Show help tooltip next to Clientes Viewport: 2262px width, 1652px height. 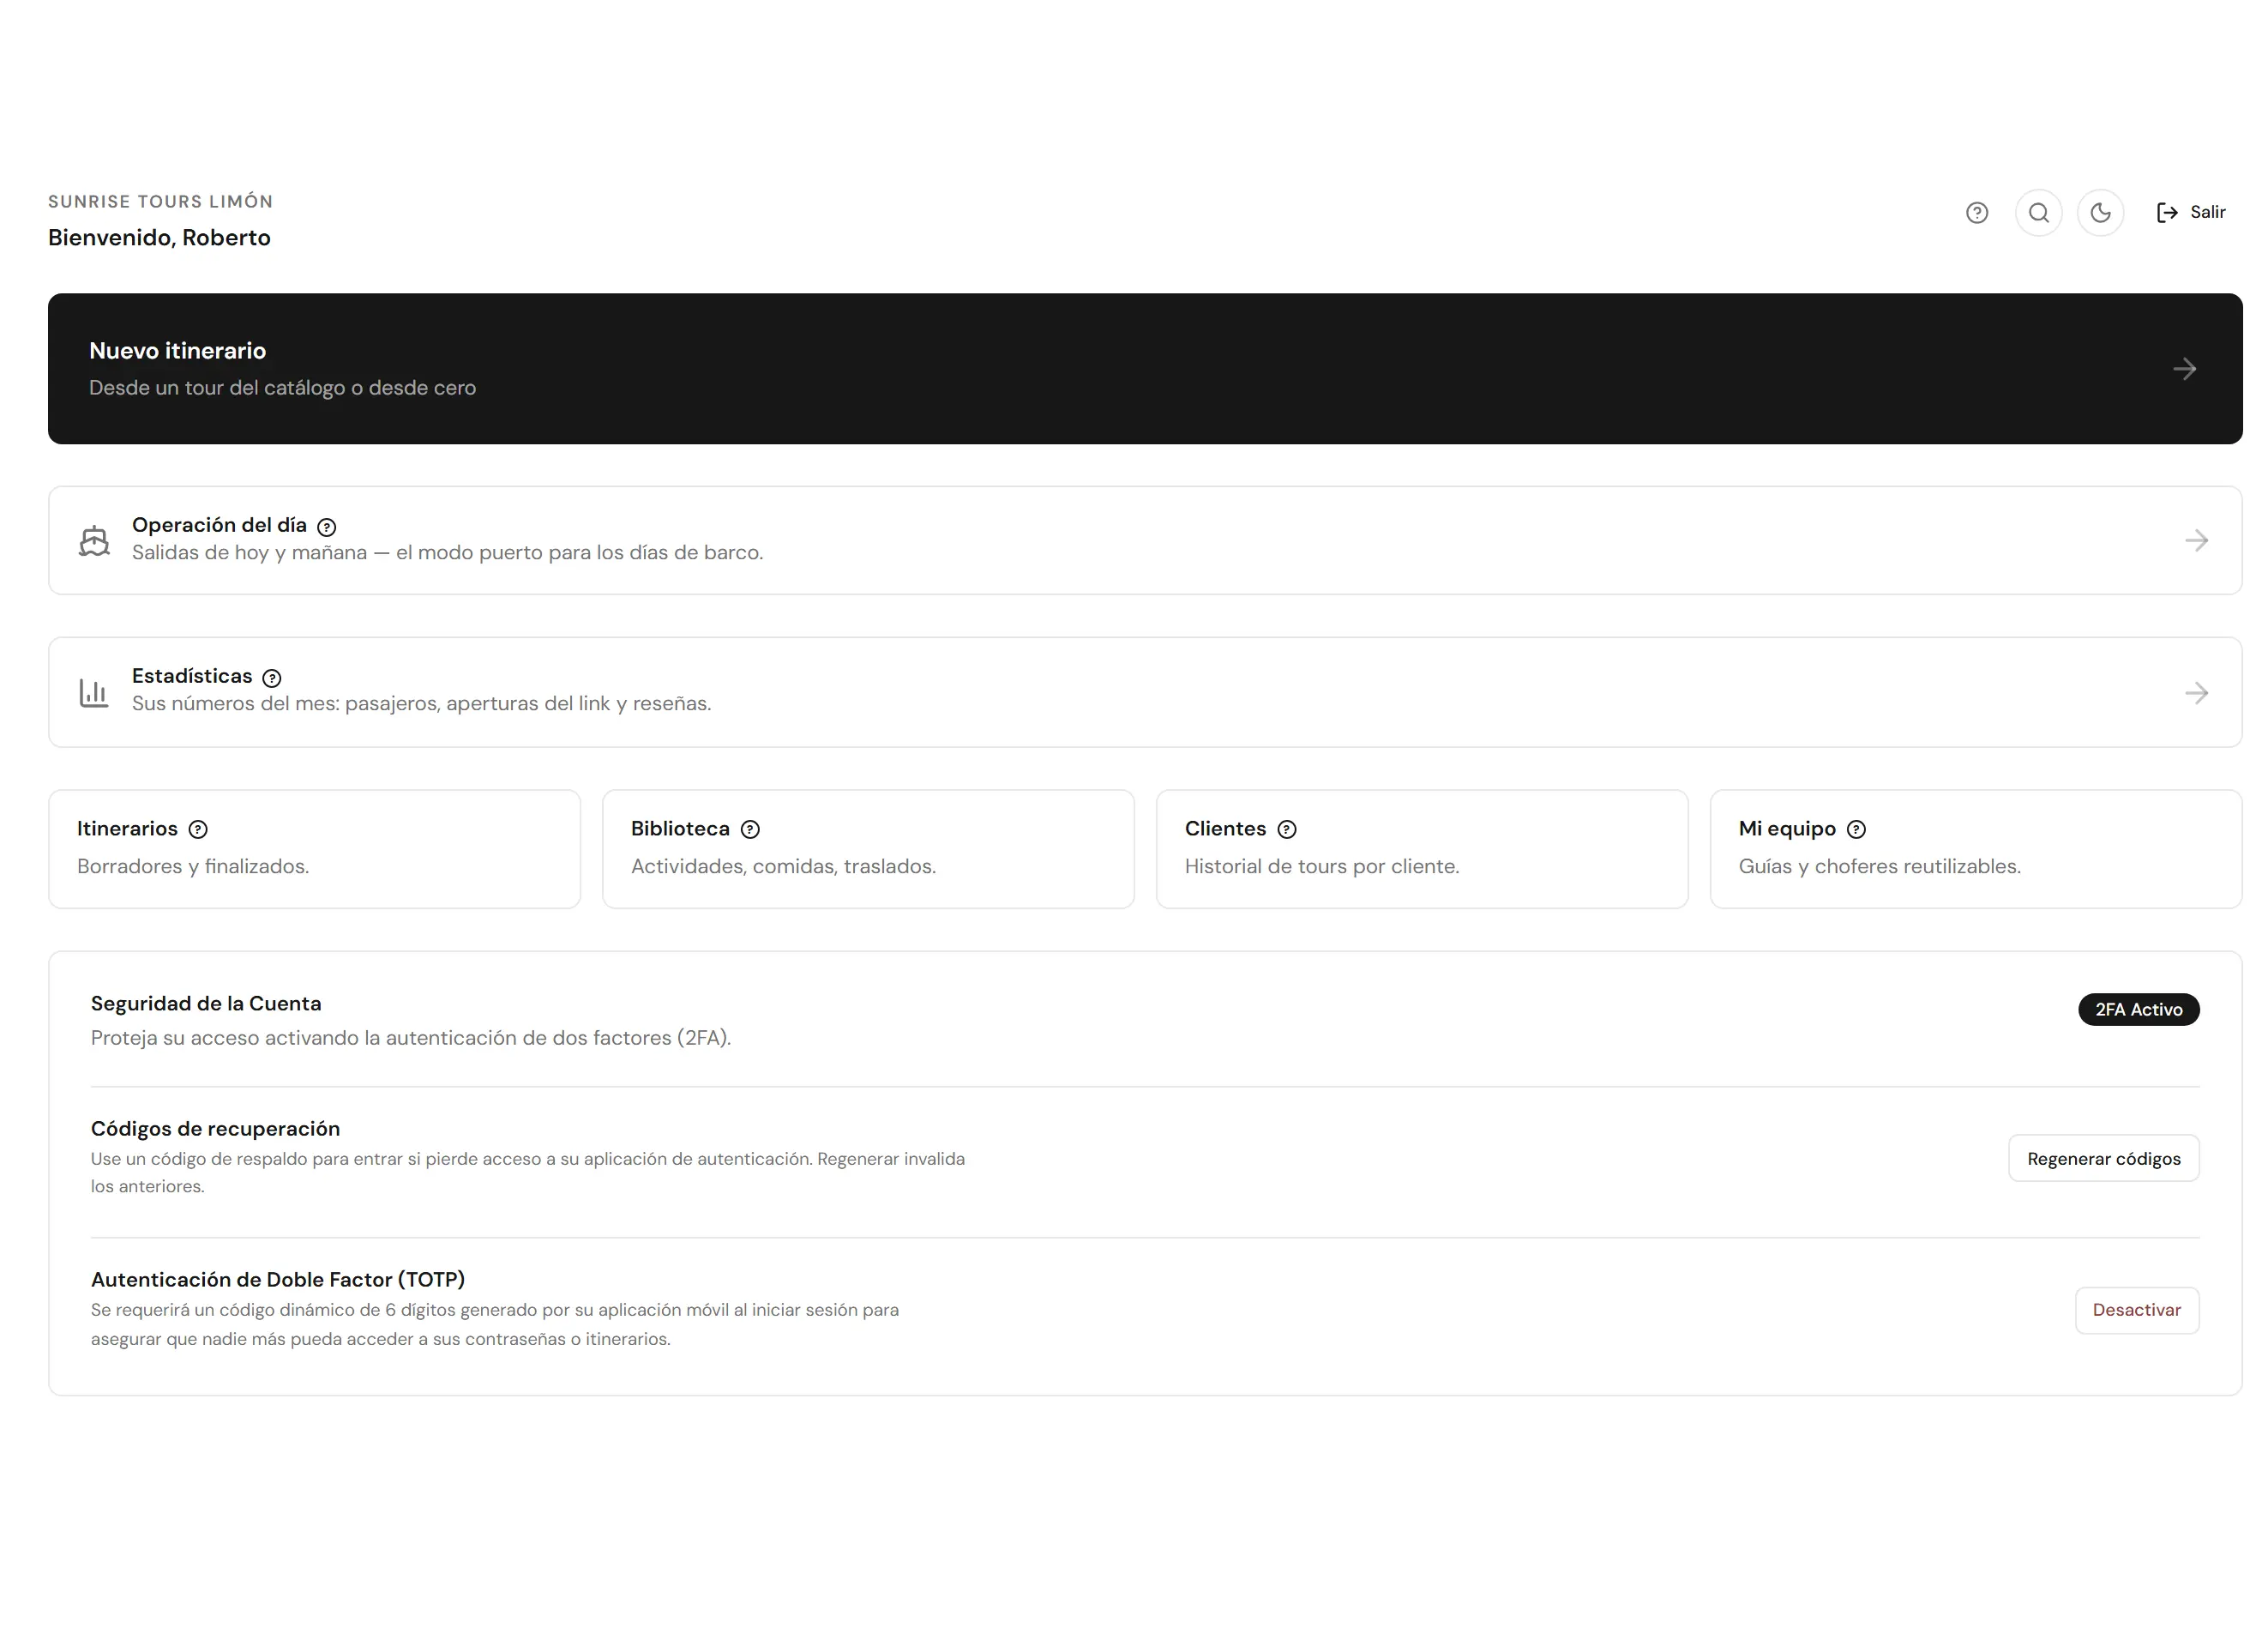click(1286, 829)
